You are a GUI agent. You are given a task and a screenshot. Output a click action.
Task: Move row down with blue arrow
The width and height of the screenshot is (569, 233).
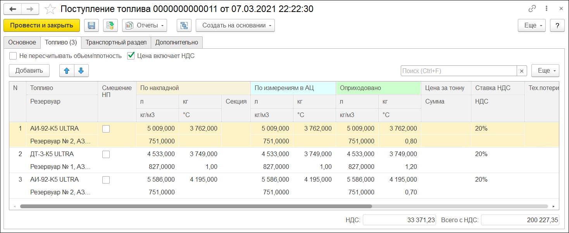click(81, 71)
